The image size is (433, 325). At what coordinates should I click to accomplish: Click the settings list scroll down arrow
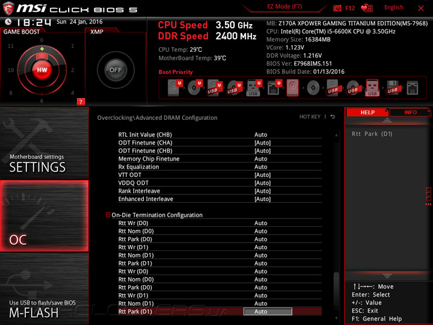pos(336,318)
